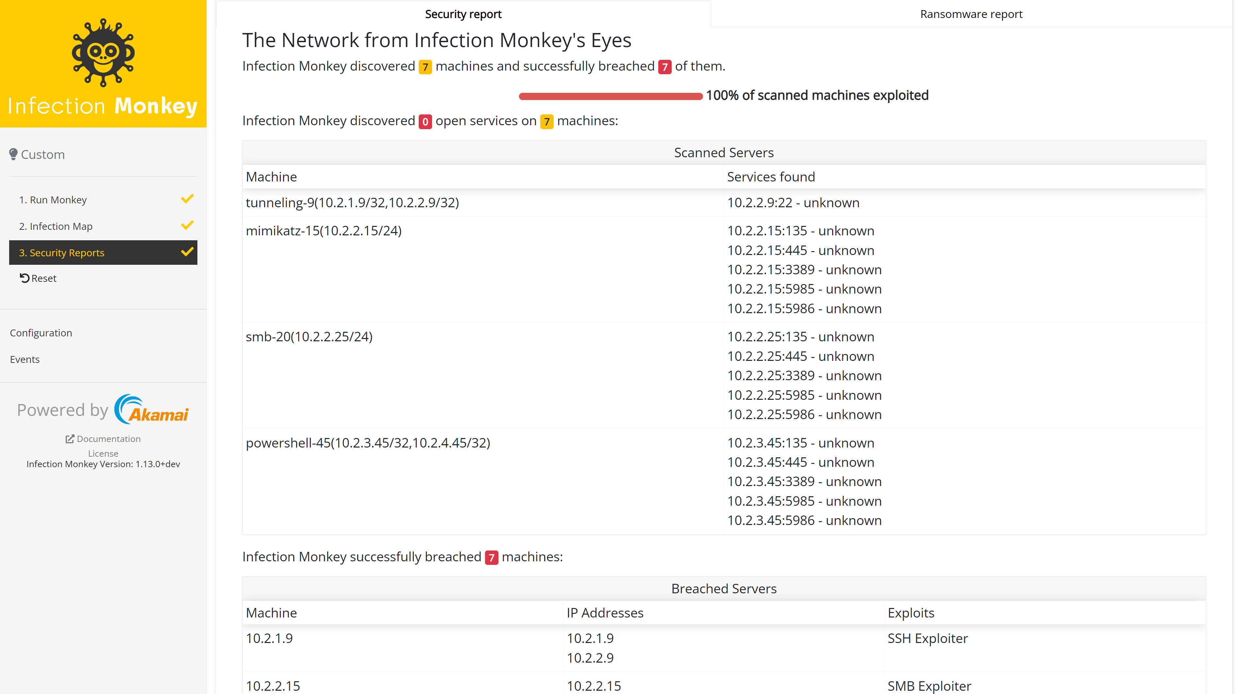The height and width of the screenshot is (694, 1241).
Task: Click the Services found column header
Action: coord(771,177)
